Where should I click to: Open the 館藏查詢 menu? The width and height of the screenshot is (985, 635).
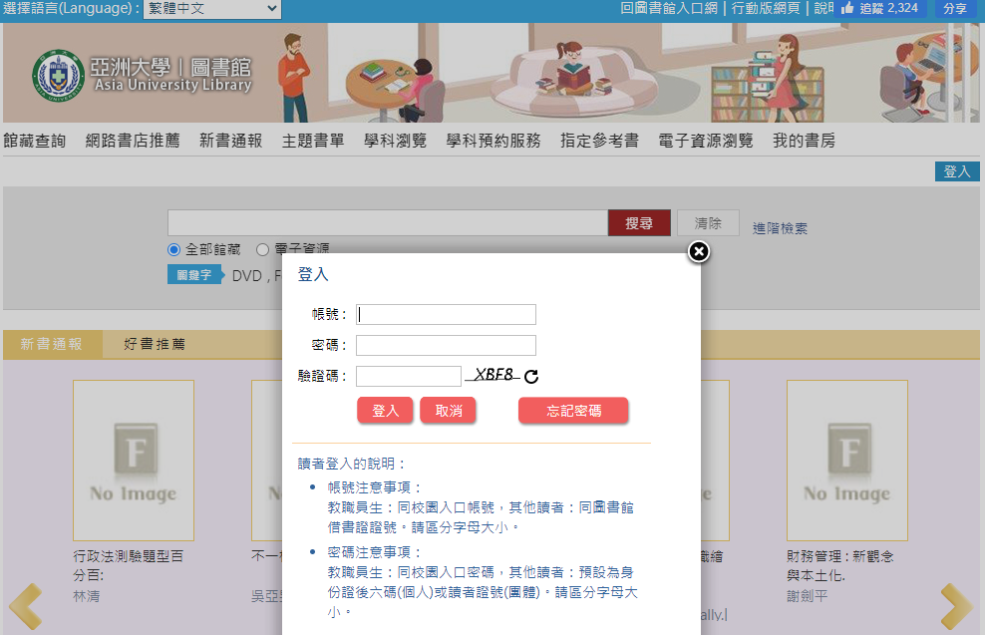click(35, 140)
